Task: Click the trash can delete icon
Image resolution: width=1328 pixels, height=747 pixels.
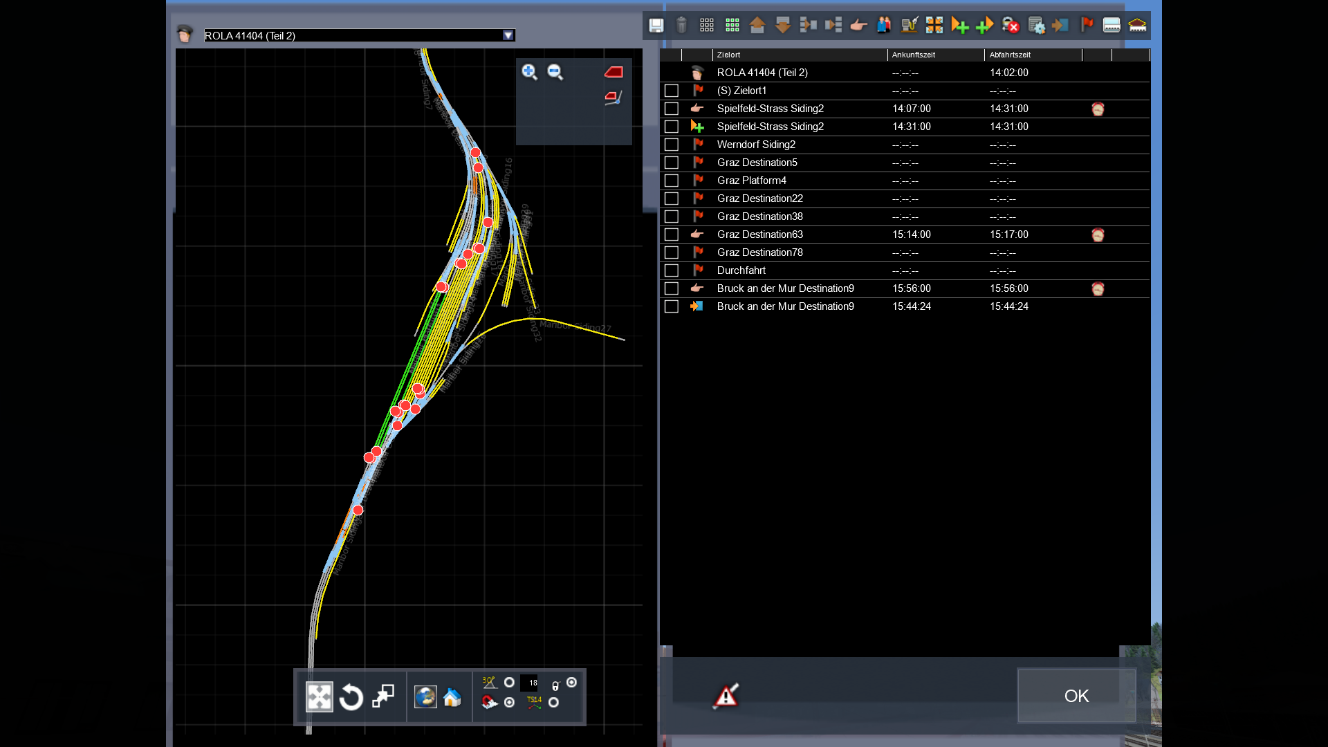Action: click(x=681, y=26)
